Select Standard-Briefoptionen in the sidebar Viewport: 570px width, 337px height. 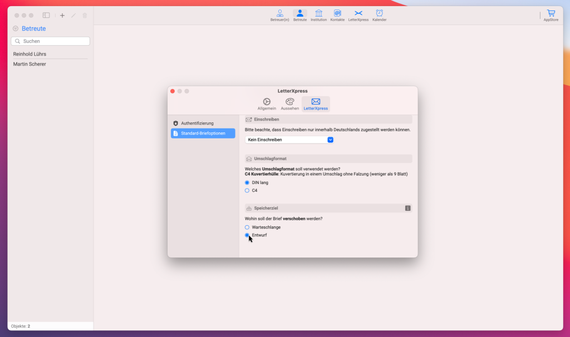click(x=203, y=133)
